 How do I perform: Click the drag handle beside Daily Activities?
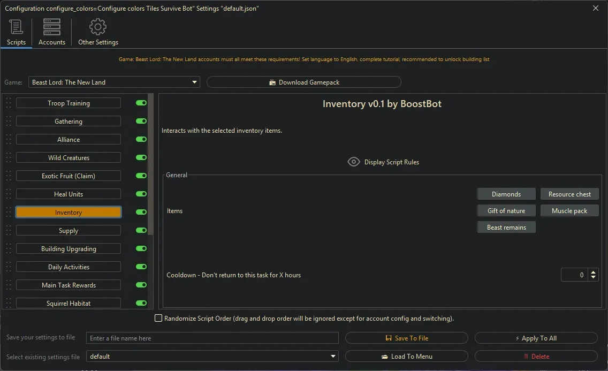pos(9,267)
